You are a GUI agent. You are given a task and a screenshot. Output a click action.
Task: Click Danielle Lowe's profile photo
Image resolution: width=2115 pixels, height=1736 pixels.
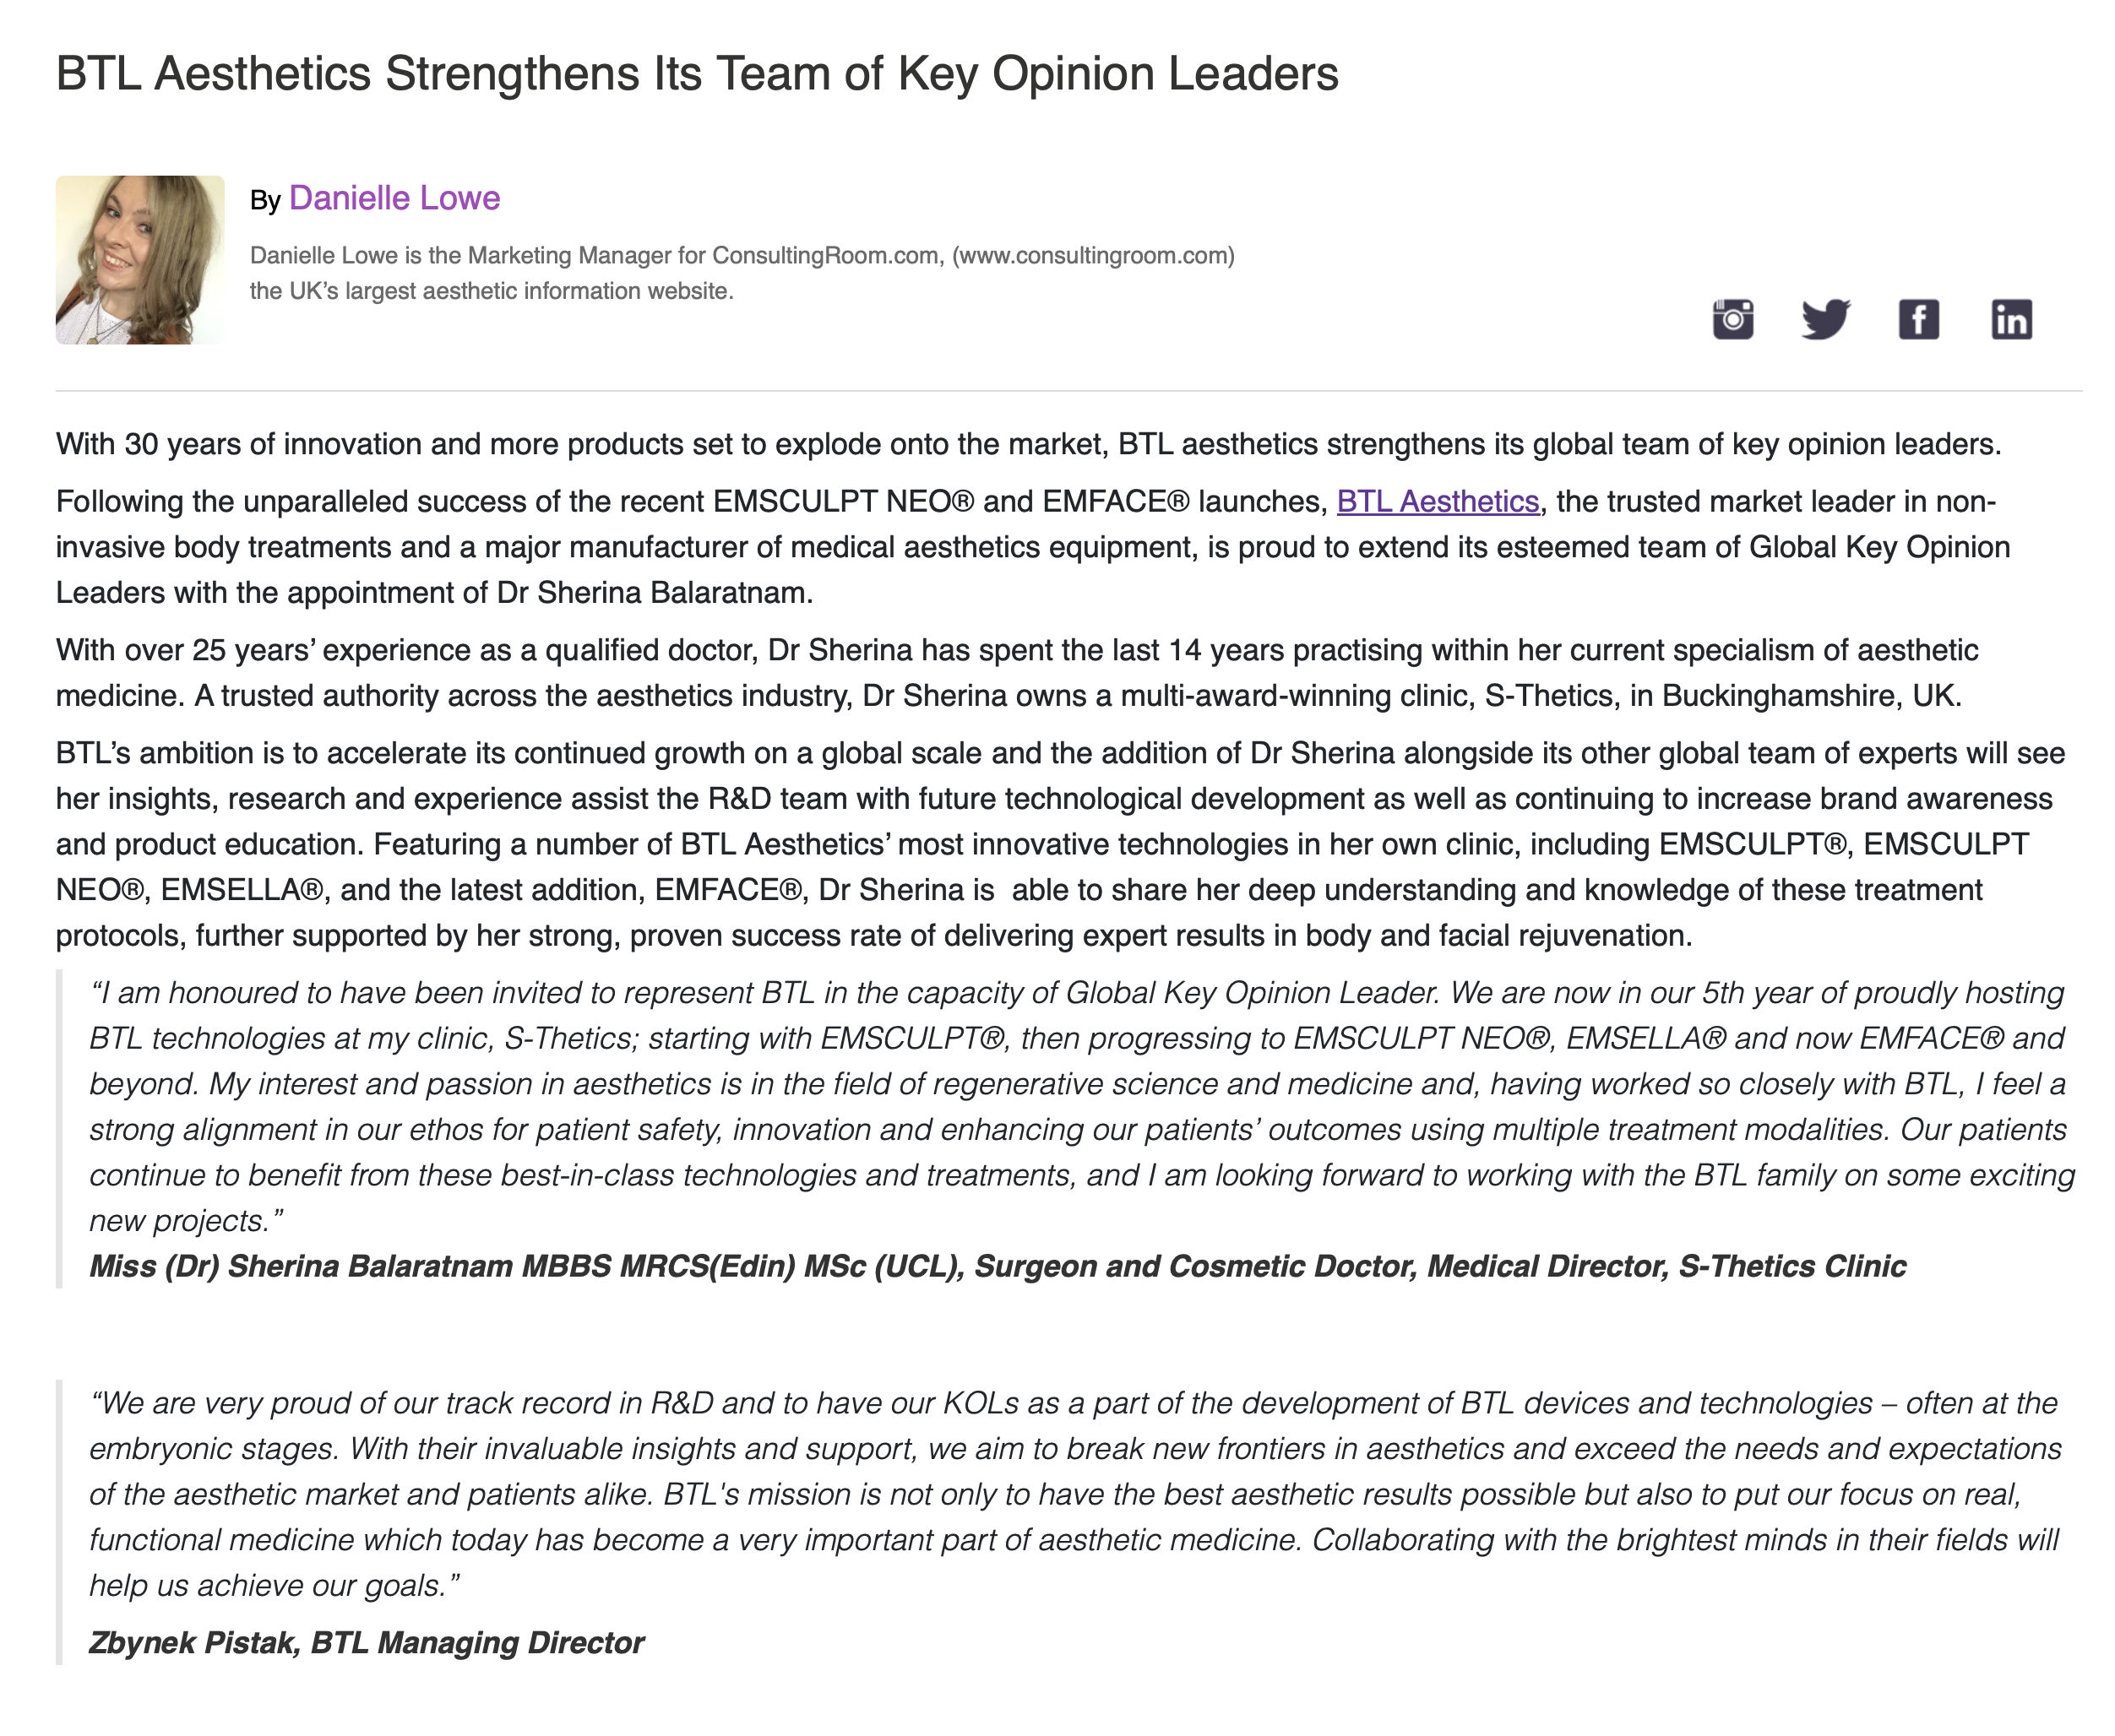tap(140, 260)
